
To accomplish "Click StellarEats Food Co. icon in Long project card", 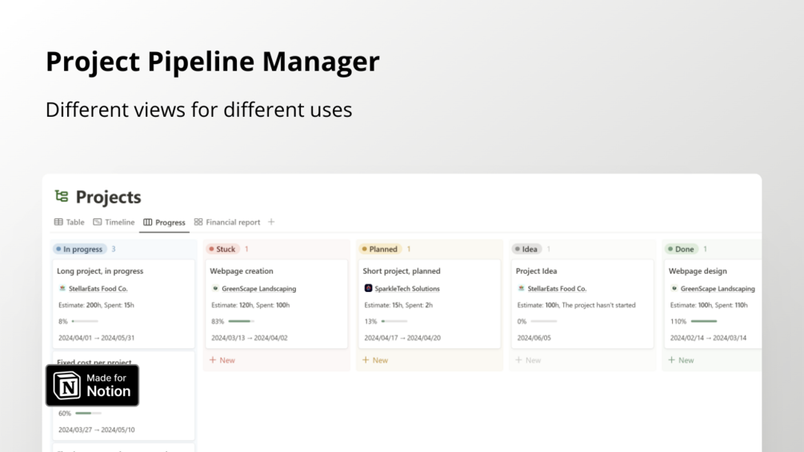I will pyautogui.click(x=62, y=289).
